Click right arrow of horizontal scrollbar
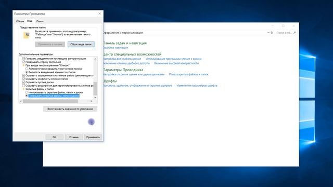This screenshot has height=187, width=333. click(x=92, y=101)
